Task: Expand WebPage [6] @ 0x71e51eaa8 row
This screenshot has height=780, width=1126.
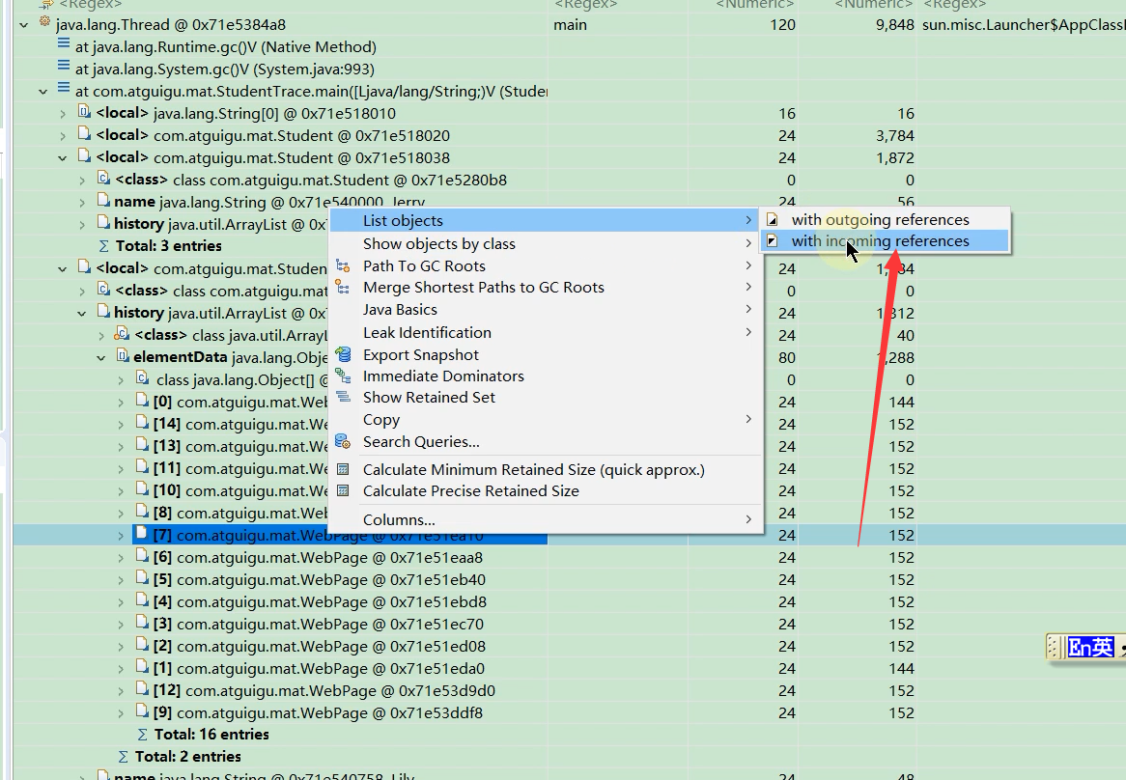Action: coord(121,558)
